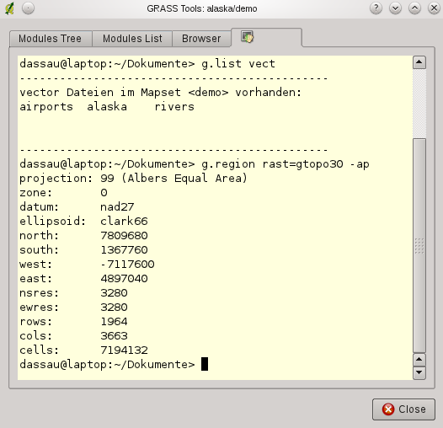Image resolution: width=443 pixels, height=428 pixels.
Task: Click the lower scroll up arrow button
Action: 419,360
